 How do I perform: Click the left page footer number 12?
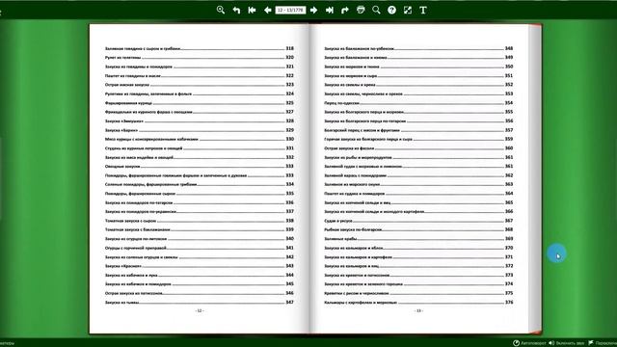pos(200,310)
